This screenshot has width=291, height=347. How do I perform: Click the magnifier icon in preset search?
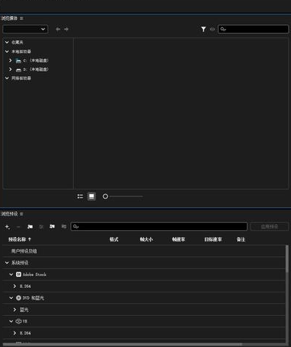point(76,227)
